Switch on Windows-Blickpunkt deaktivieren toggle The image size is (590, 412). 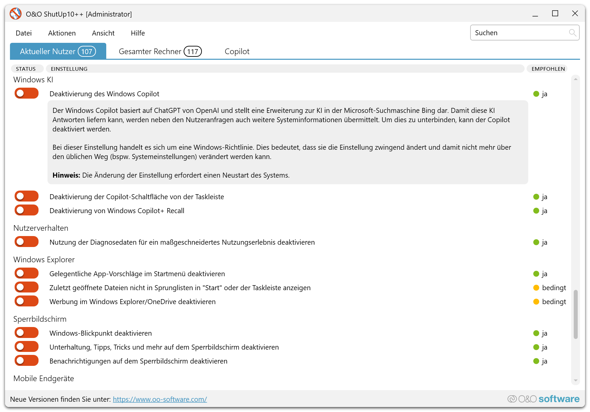[27, 333]
